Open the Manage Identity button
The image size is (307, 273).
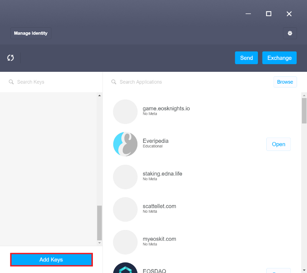[x=31, y=33]
